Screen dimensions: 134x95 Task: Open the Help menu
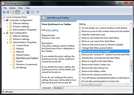[28, 8]
